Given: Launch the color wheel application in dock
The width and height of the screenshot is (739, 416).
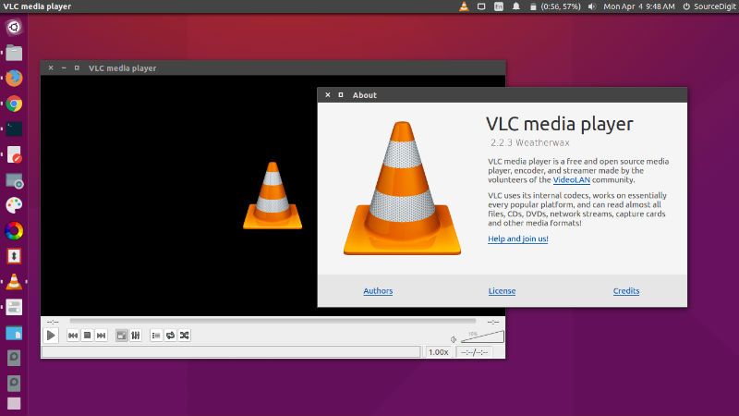Looking at the screenshot, I should tap(14, 231).
